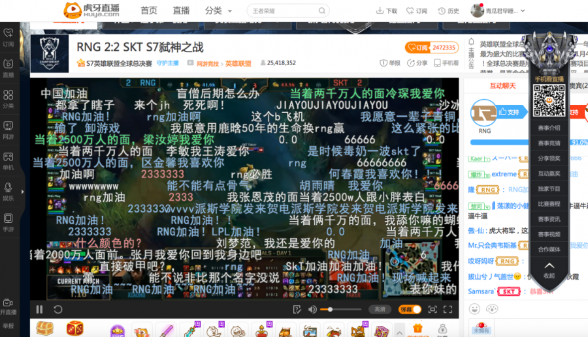The width and height of the screenshot is (588, 337).
Task: Refresh the live stream player
Action: [57, 310]
